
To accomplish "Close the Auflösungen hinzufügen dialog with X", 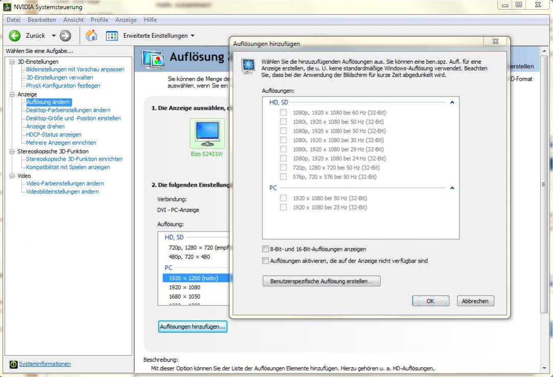I will pyautogui.click(x=495, y=41).
